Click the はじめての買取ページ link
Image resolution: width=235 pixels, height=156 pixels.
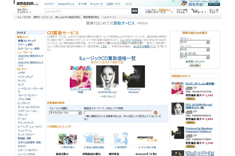[x=144, y=47]
